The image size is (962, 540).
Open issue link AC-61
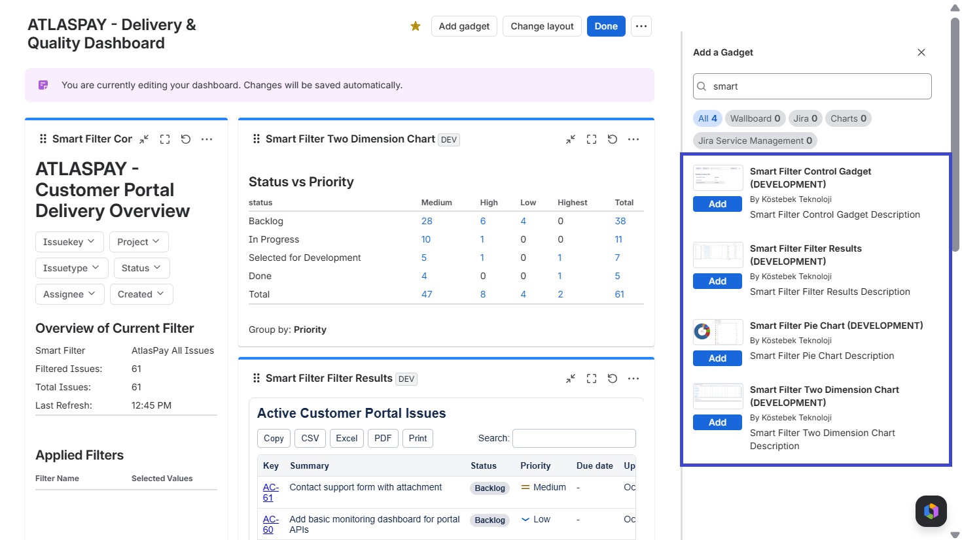[x=271, y=492]
